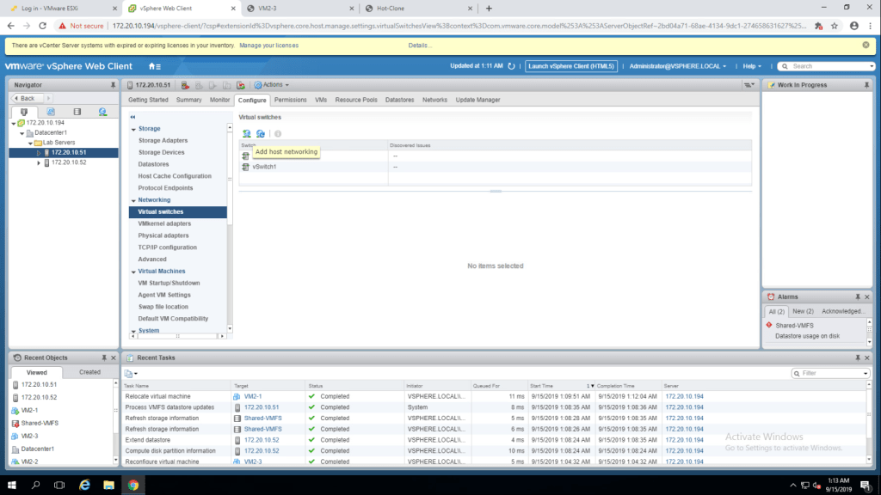Click the Add host networking icon
The width and height of the screenshot is (881, 495).
point(247,134)
